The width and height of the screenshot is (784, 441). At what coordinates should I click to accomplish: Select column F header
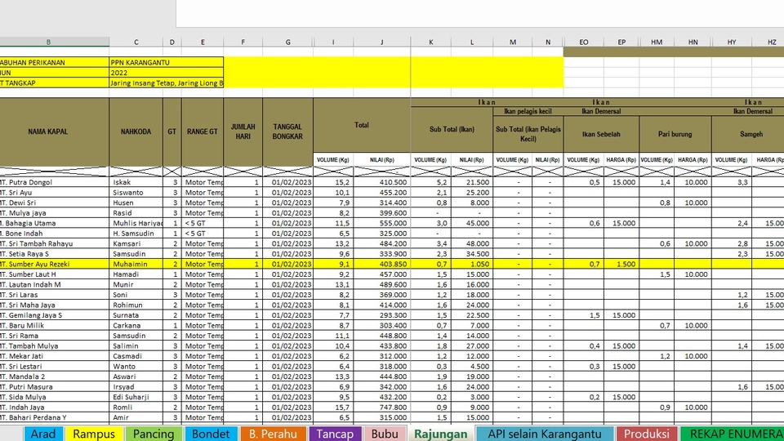243,42
